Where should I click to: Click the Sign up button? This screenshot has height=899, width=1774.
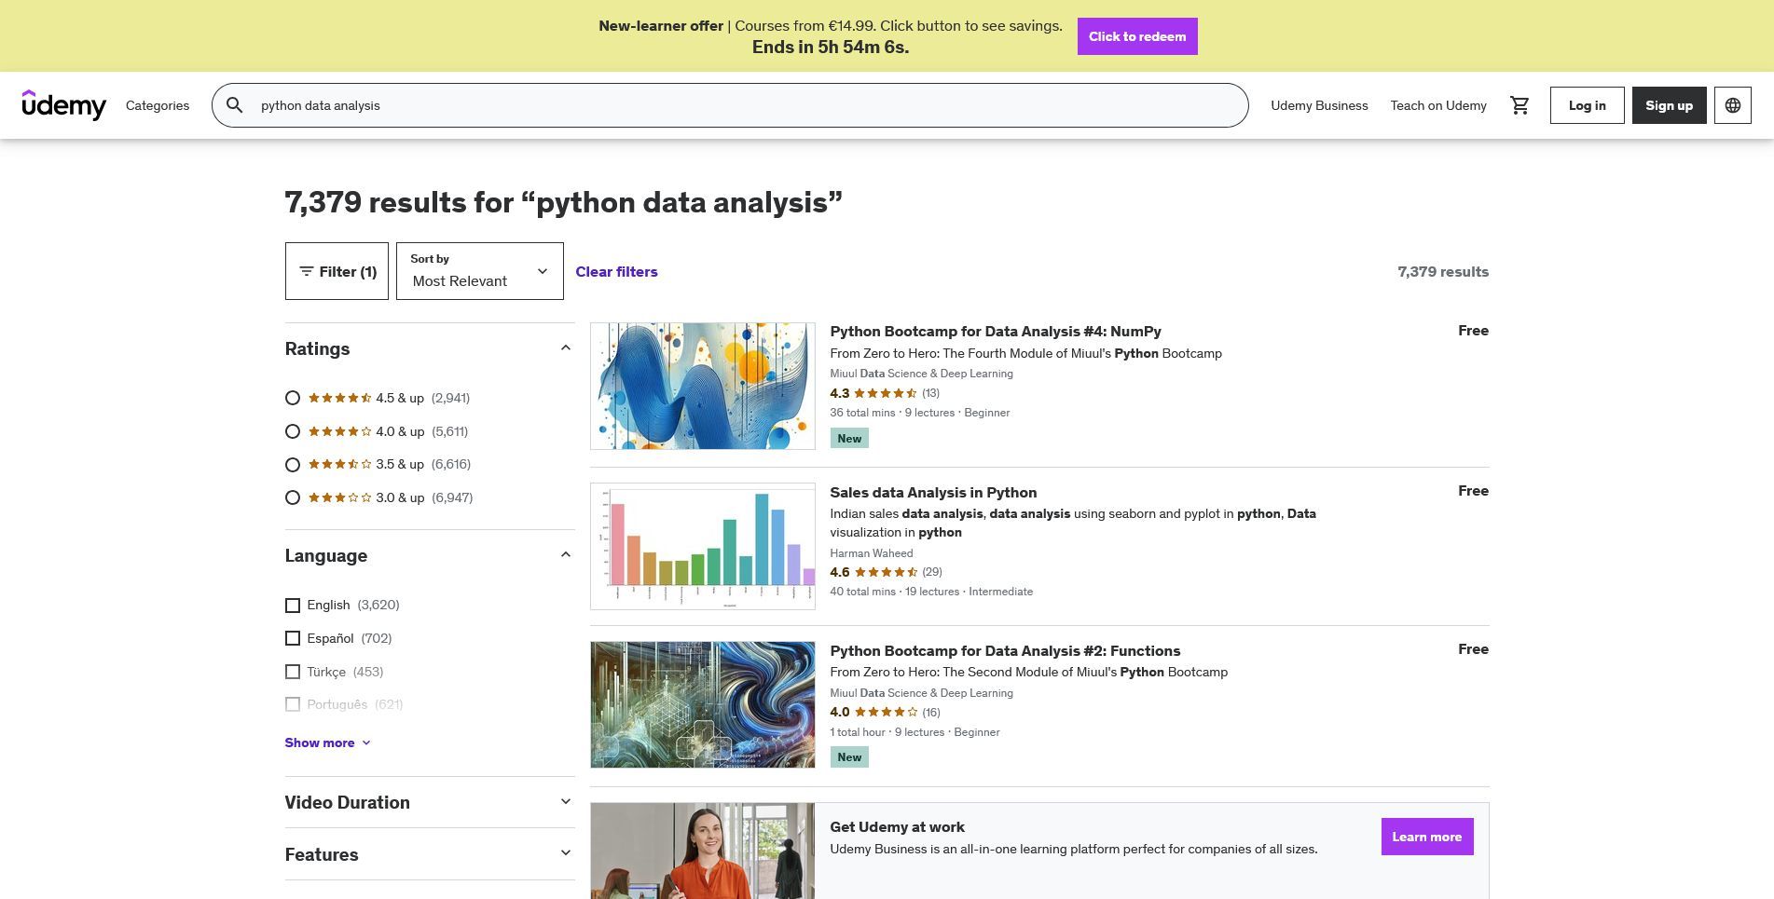click(1669, 105)
